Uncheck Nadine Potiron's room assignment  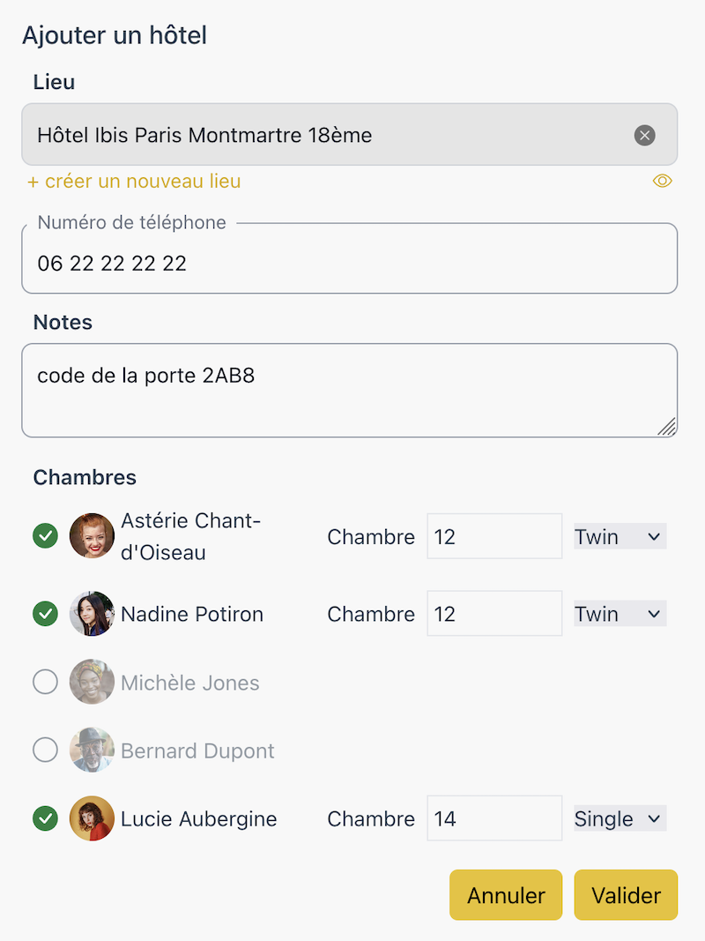(x=45, y=613)
